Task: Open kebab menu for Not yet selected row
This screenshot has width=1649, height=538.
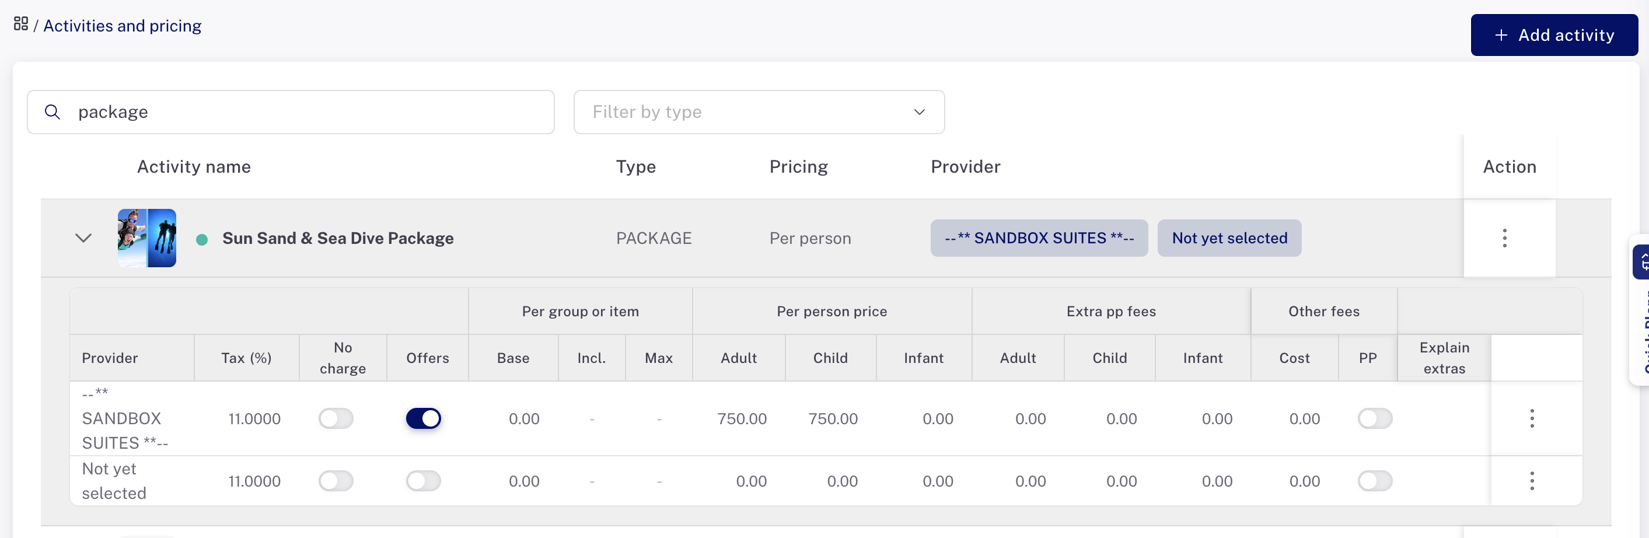Action: coord(1532,480)
